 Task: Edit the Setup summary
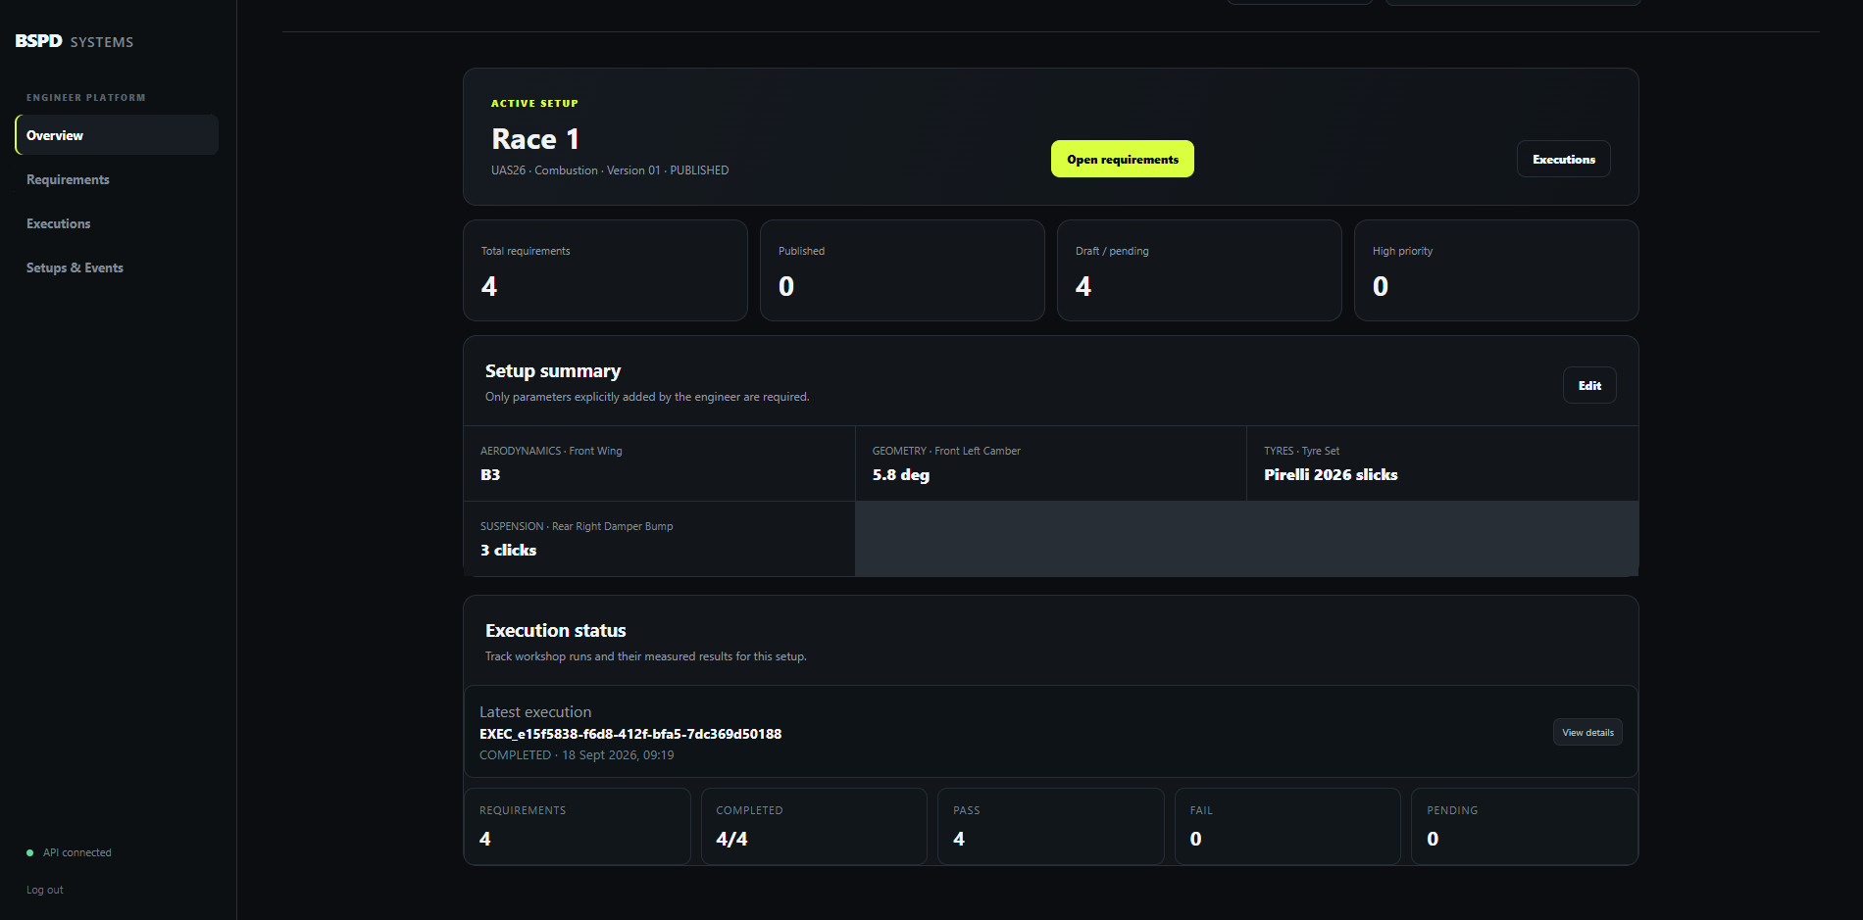coord(1589,385)
